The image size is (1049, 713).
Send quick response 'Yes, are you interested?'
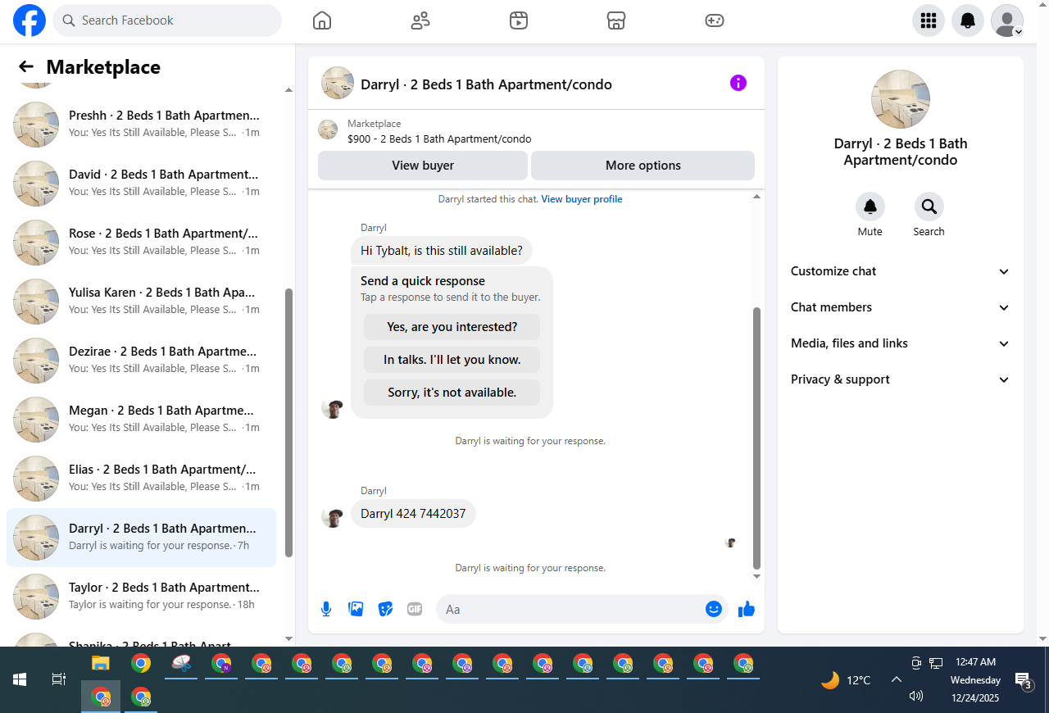[452, 327]
